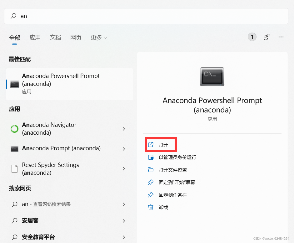Click the notification counter badge showing 1
294x243 pixels.
(252, 37)
